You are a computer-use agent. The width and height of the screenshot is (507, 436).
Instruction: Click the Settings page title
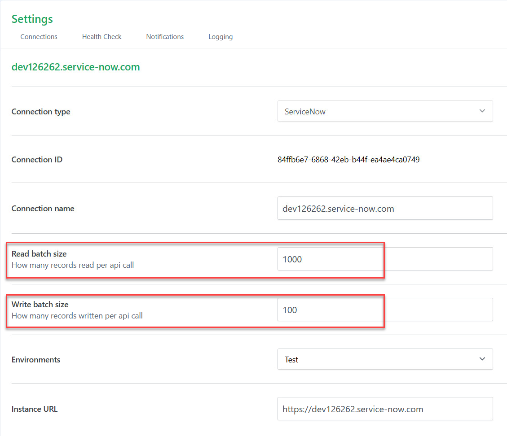click(32, 19)
